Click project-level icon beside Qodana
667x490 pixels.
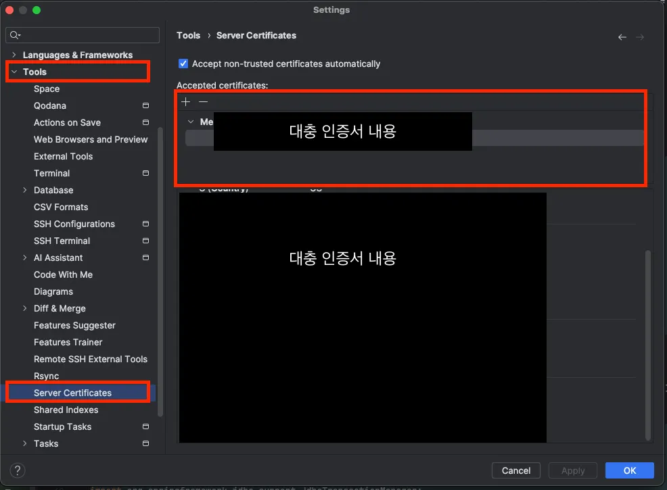pyautogui.click(x=145, y=105)
